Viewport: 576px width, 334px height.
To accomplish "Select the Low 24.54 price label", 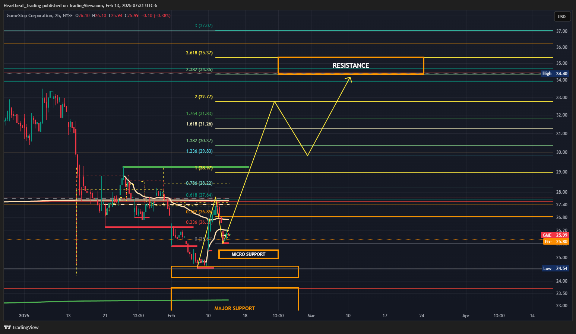I will tap(555, 268).
